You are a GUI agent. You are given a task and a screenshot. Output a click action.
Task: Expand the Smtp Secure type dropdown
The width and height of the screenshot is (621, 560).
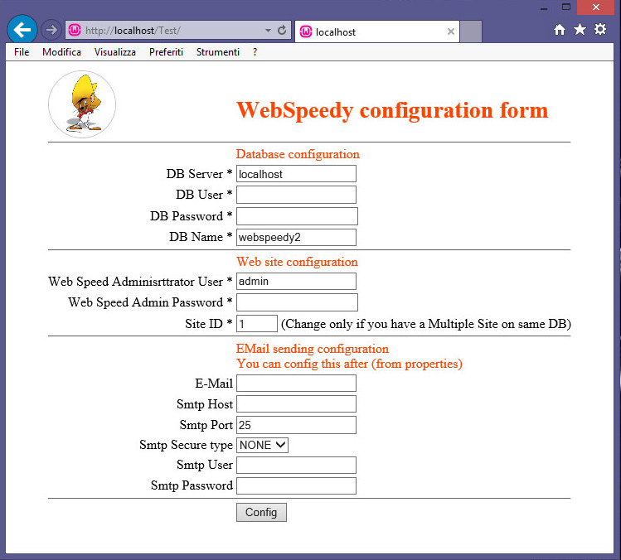click(x=262, y=445)
